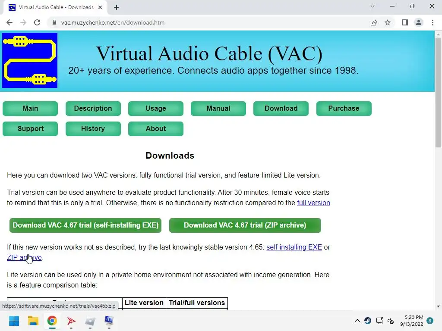Click the share page icon in address bar
Image resolution: width=442 pixels, height=331 pixels.
pos(374,22)
